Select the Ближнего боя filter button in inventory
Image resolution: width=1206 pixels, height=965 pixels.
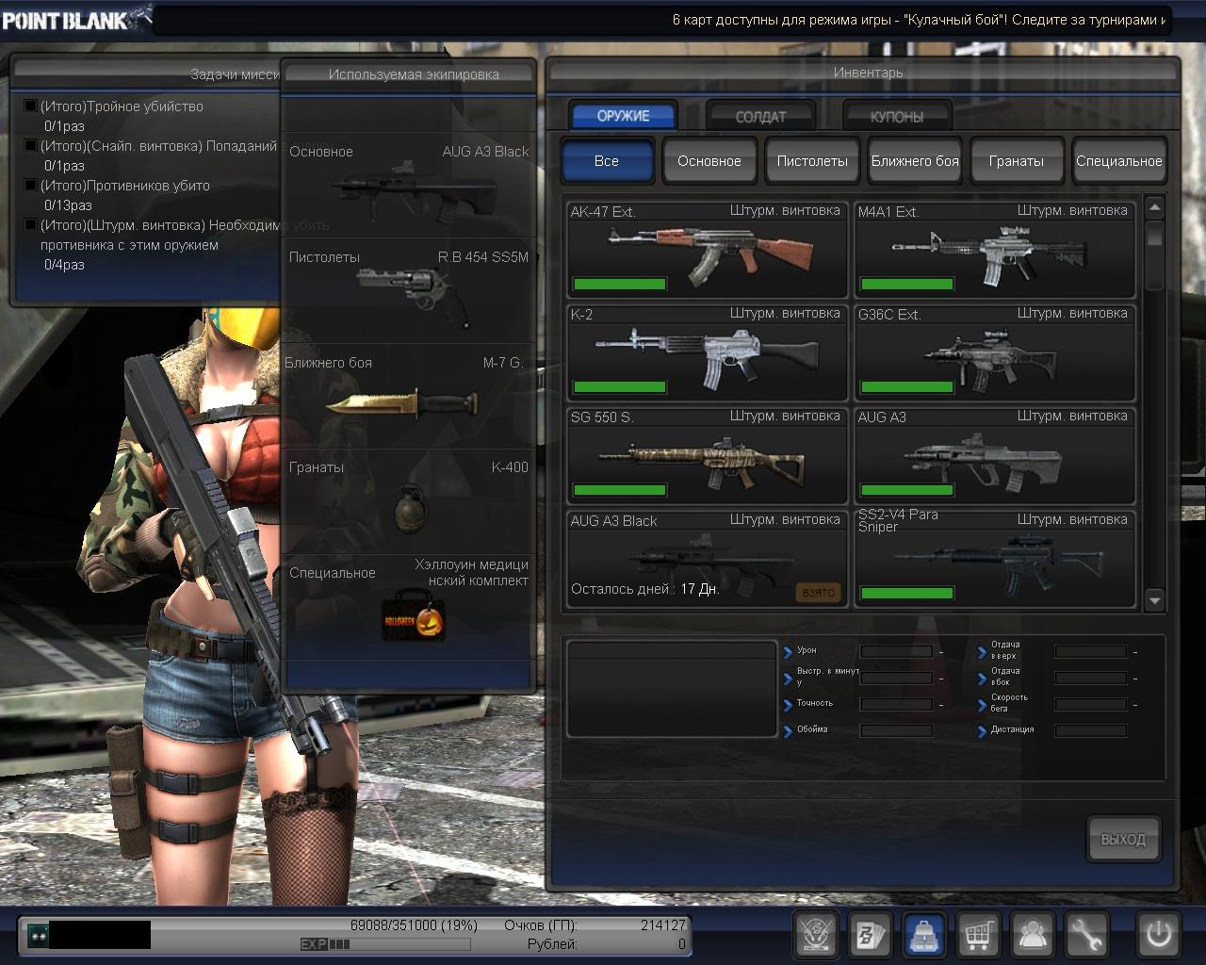(x=915, y=161)
